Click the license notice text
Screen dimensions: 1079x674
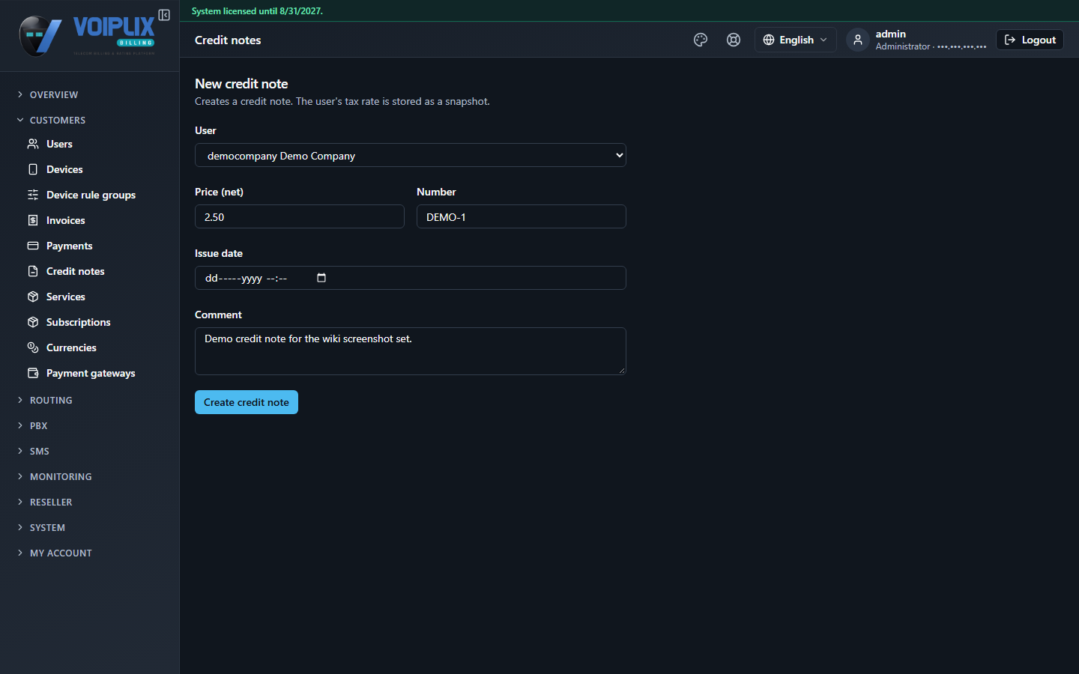(x=257, y=11)
